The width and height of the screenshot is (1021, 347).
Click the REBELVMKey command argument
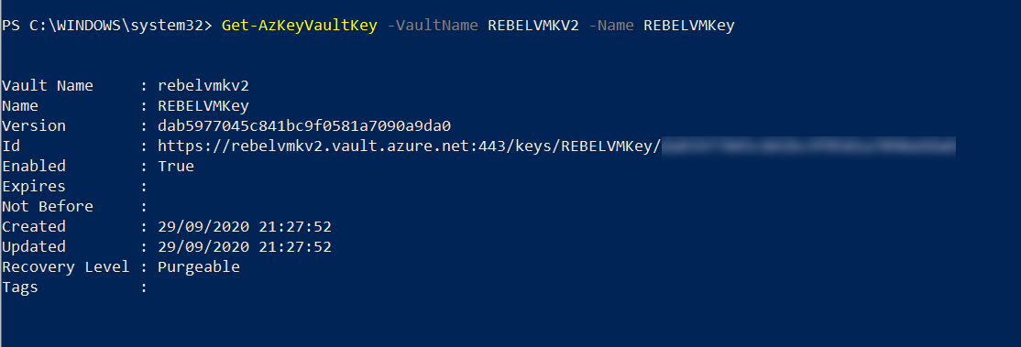point(689,26)
